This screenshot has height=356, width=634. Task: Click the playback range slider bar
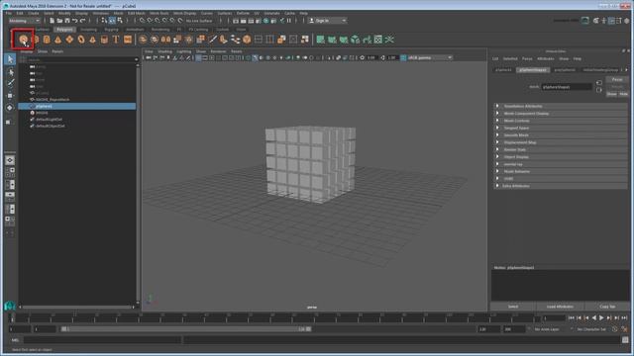[x=186, y=329]
